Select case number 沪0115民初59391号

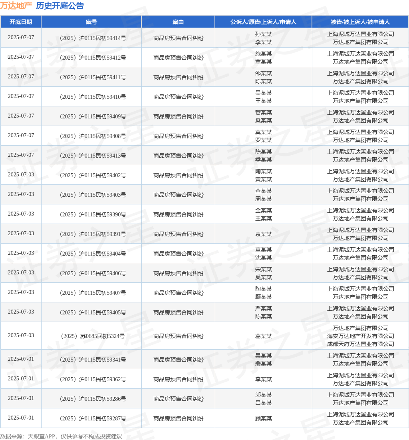(93, 234)
